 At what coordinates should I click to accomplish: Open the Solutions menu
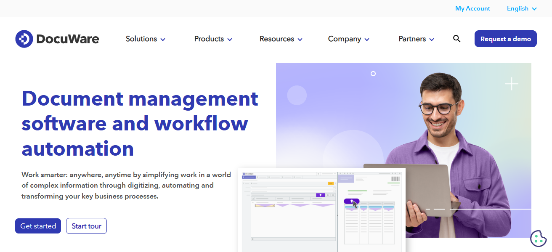pos(146,39)
